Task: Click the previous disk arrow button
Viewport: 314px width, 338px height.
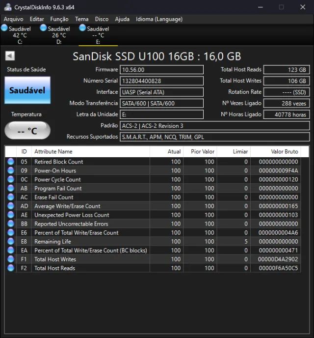Action: 10,56
